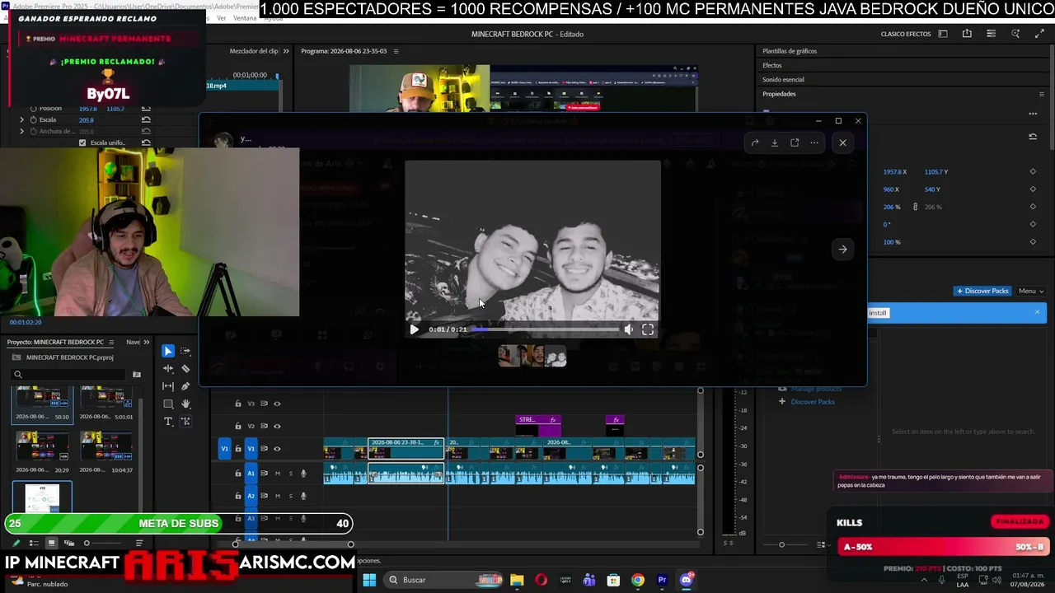Toggle the constrain proportions link icon
Screen dimensions: 1055x593
pos(915,207)
